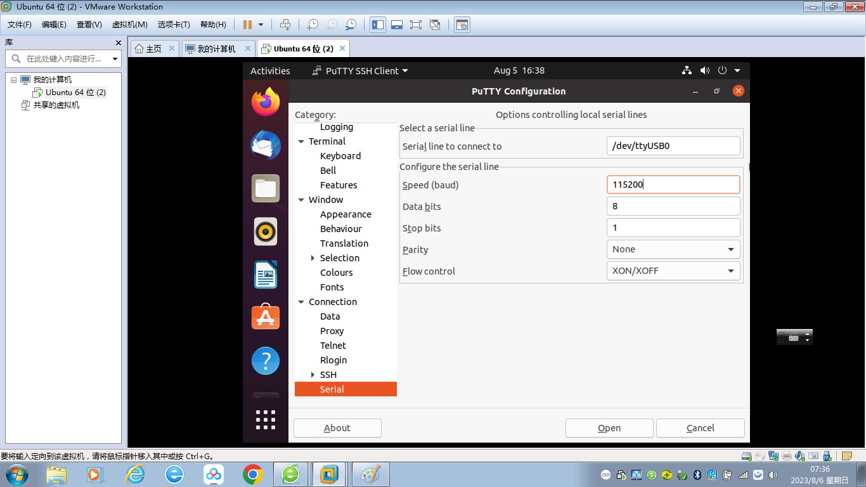Open LibreOffice Writer from the dock
Image resolution: width=866 pixels, height=487 pixels.
266,275
